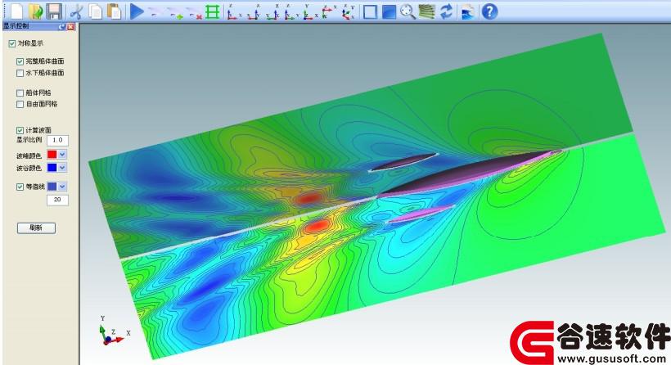
Task: Enable the 自由面网格 checkbox
Action: pyautogui.click(x=20, y=104)
